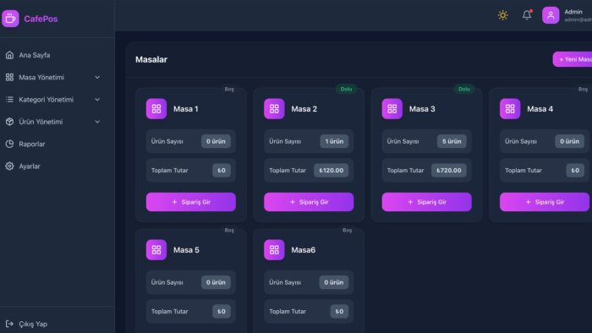
Task: Click Masa 4 '0 ürün' count
Action: (x=569, y=141)
